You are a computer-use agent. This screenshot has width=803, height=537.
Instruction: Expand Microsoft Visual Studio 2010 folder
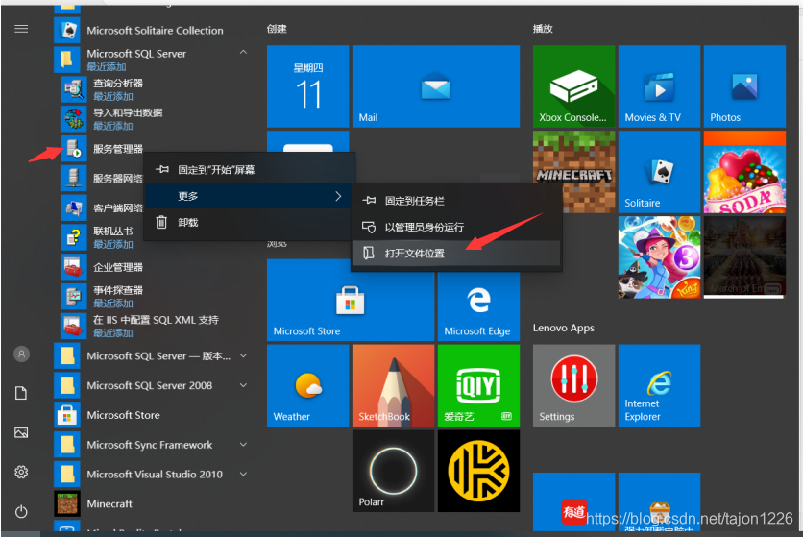243,474
